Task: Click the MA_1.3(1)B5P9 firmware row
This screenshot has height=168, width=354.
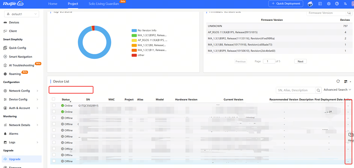Action: tap(279, 51)
